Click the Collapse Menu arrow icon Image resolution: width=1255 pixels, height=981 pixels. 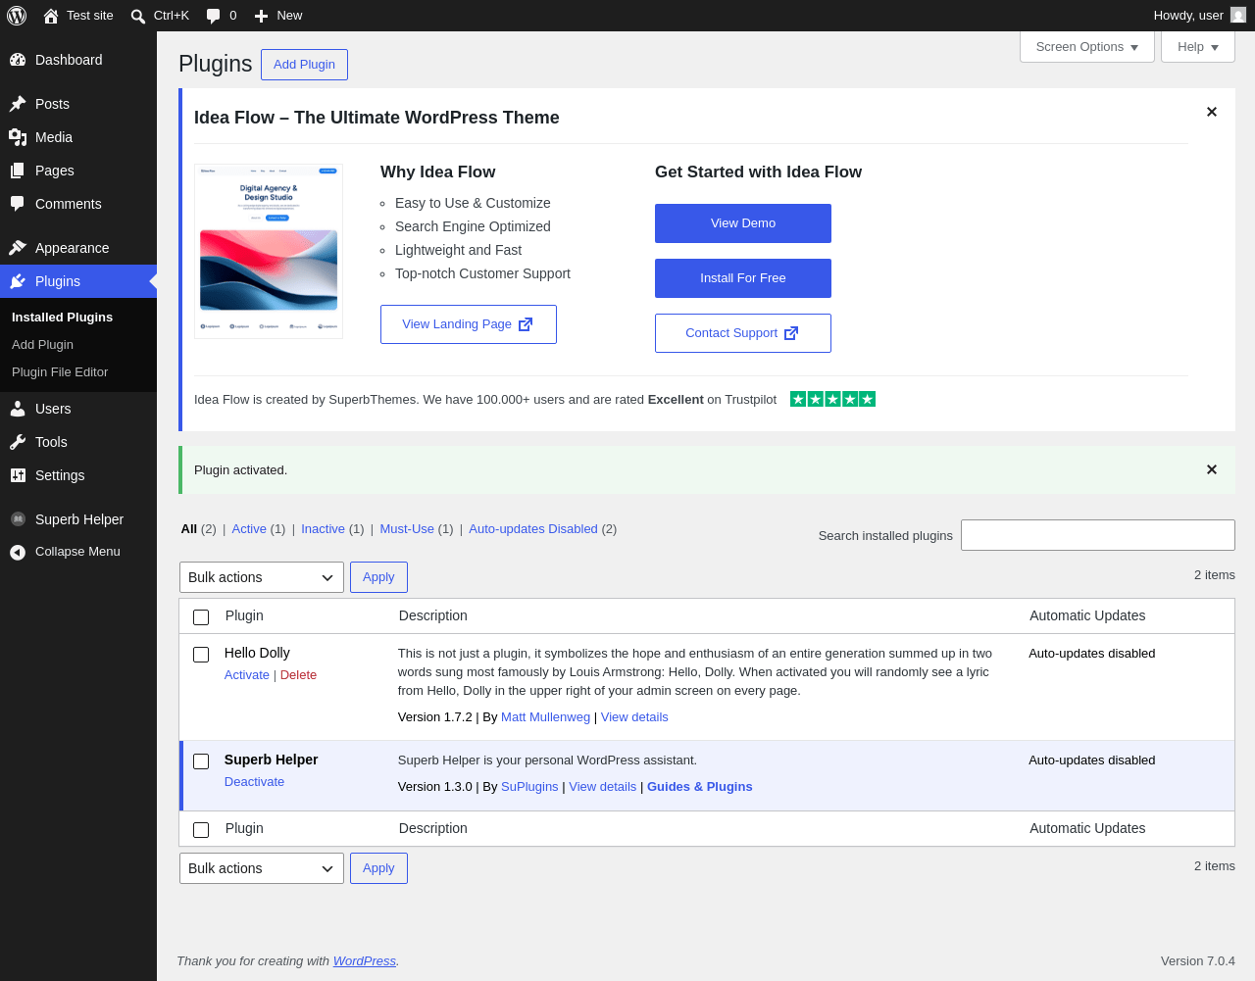pyautogui.click(x=18, y=553)
